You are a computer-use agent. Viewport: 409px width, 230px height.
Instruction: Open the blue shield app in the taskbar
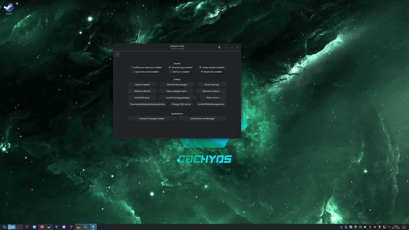(56, 227)
